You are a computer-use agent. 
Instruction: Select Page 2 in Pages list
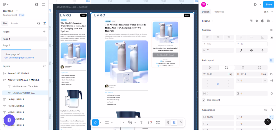click(24, 45)
